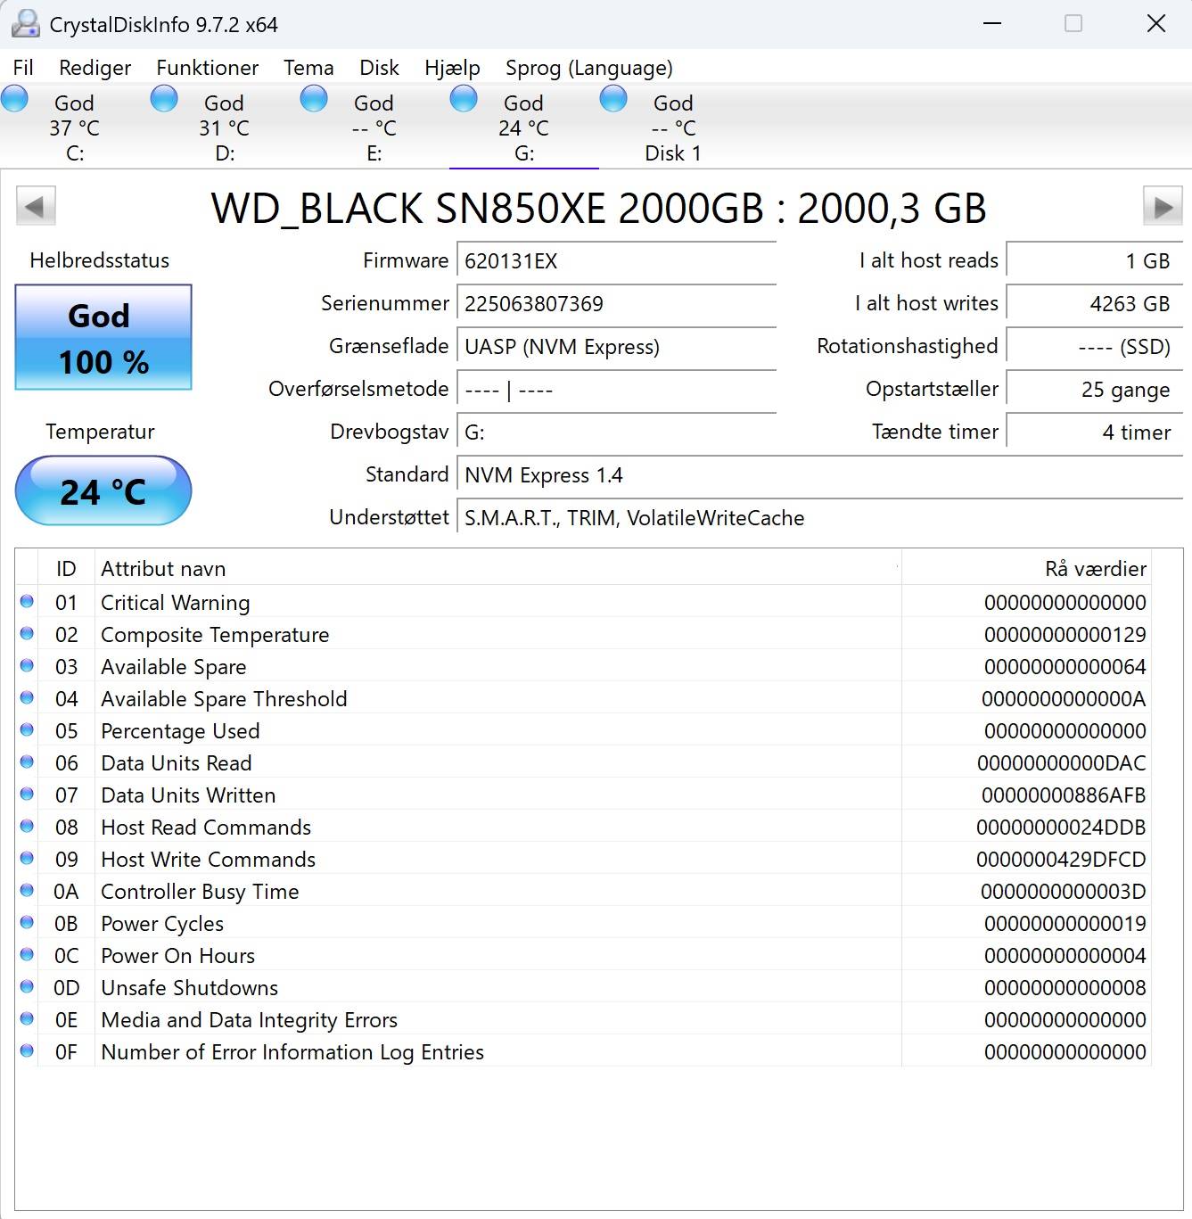Go to next disk with right arrow

coord(1163,207)
